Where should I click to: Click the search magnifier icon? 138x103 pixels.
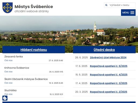[x=106, y=5]
